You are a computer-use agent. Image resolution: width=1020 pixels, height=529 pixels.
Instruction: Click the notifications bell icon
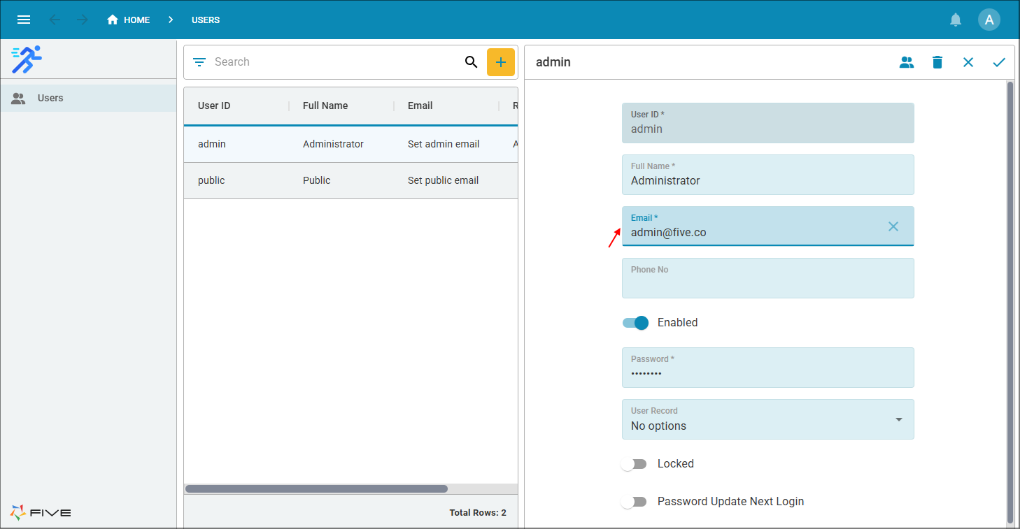[956, 20]
